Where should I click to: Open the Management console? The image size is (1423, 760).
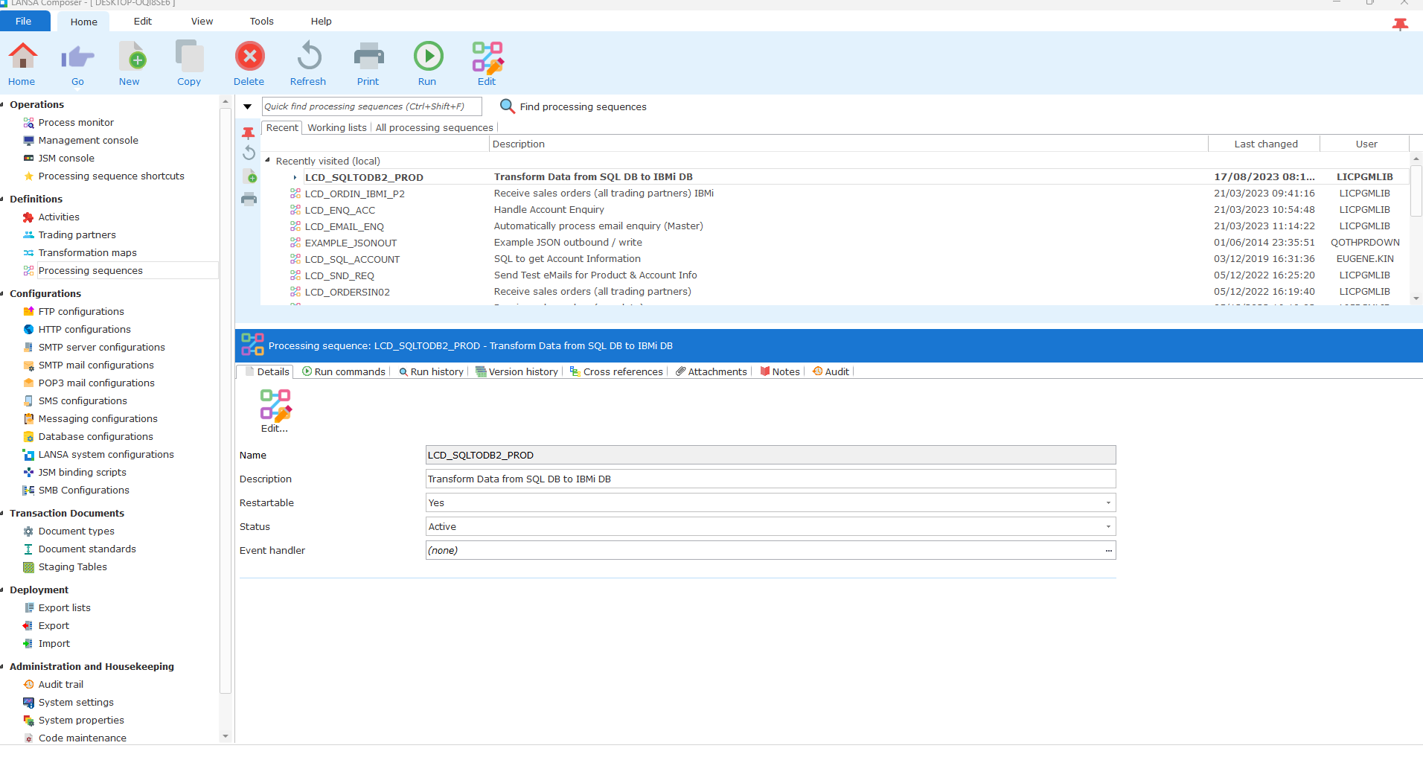(x=88, y=140)
